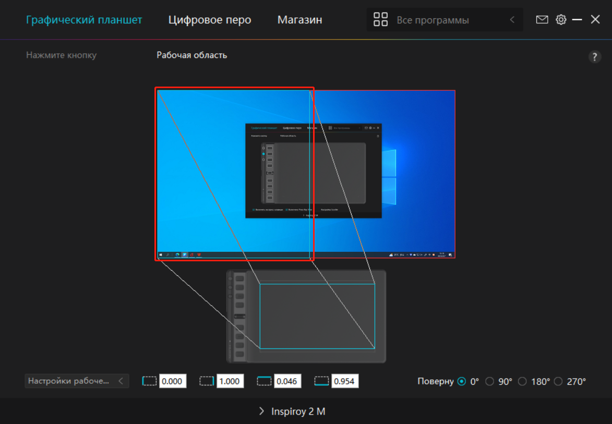Image resolution: width=612 pixels, height=424 pixels.
Task: Select the 180° rotation radio button
Action: [522, 381]
